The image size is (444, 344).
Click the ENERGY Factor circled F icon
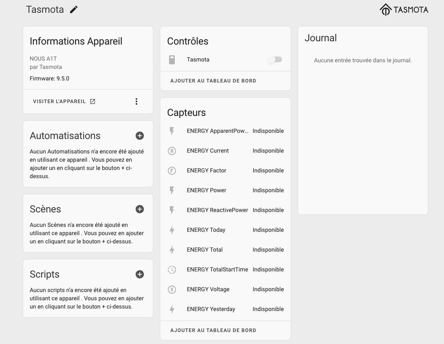pos(172,171)
